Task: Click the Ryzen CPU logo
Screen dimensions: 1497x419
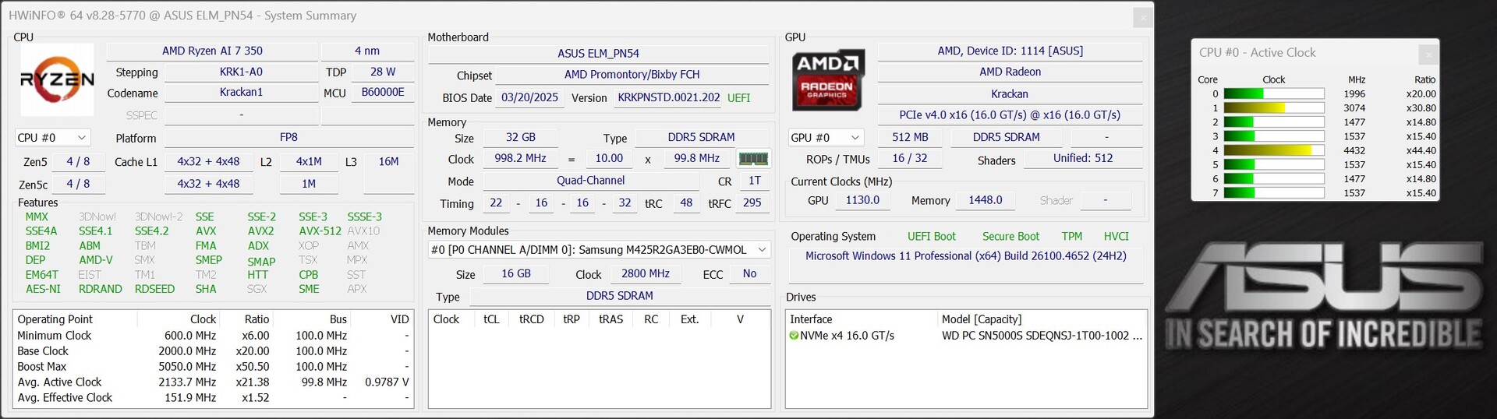Action: point(57,79)
